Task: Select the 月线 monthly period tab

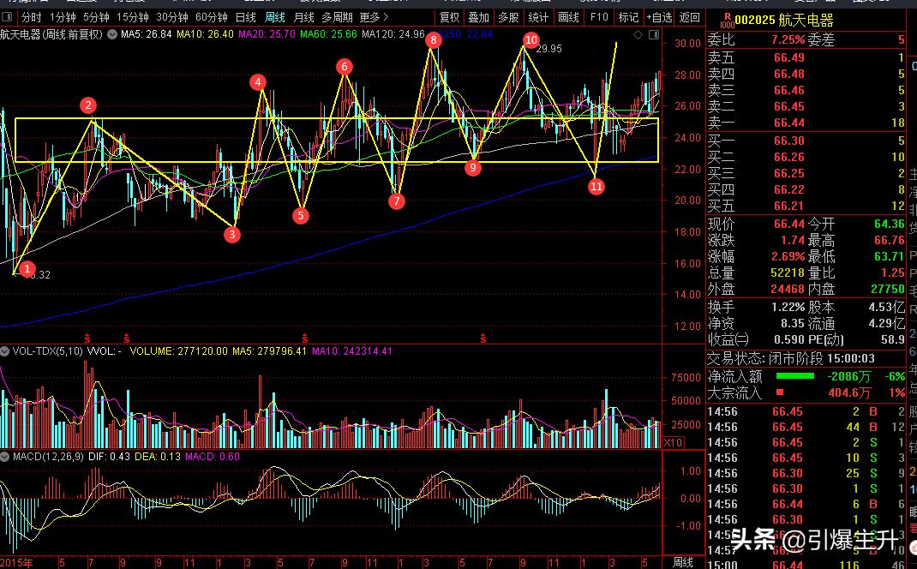Action: 303,17
